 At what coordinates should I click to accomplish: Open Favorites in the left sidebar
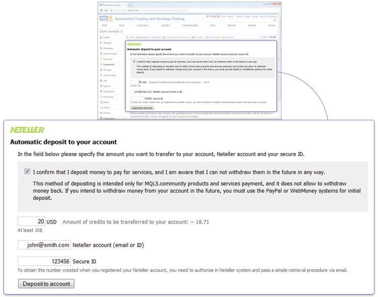click(108, 59)
